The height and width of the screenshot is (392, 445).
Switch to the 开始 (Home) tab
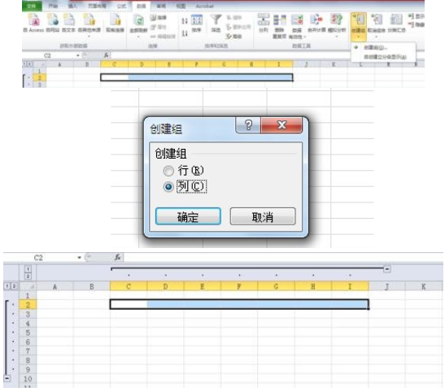(x=53, y=6)
